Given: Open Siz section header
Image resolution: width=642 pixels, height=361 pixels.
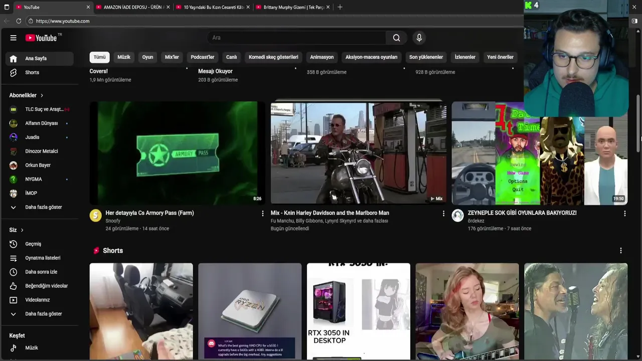Looking at the screenshot, I should (x=17, y=230).
